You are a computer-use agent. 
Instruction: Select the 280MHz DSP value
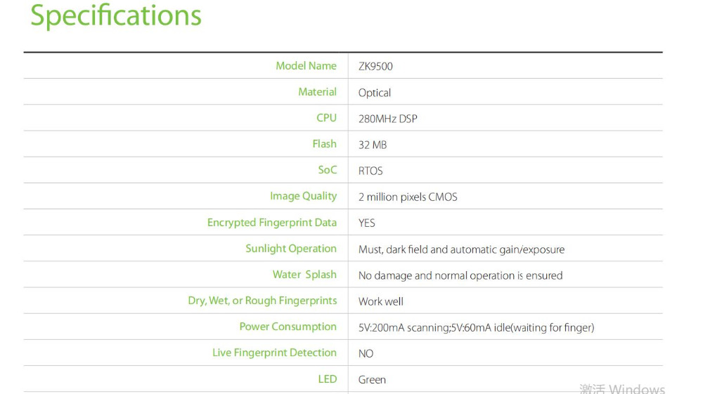pos(387,119)
